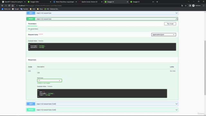This screenshot has width=206, height=116.
Task: Open the Links bookmark folder
Action: click(33, 9)
